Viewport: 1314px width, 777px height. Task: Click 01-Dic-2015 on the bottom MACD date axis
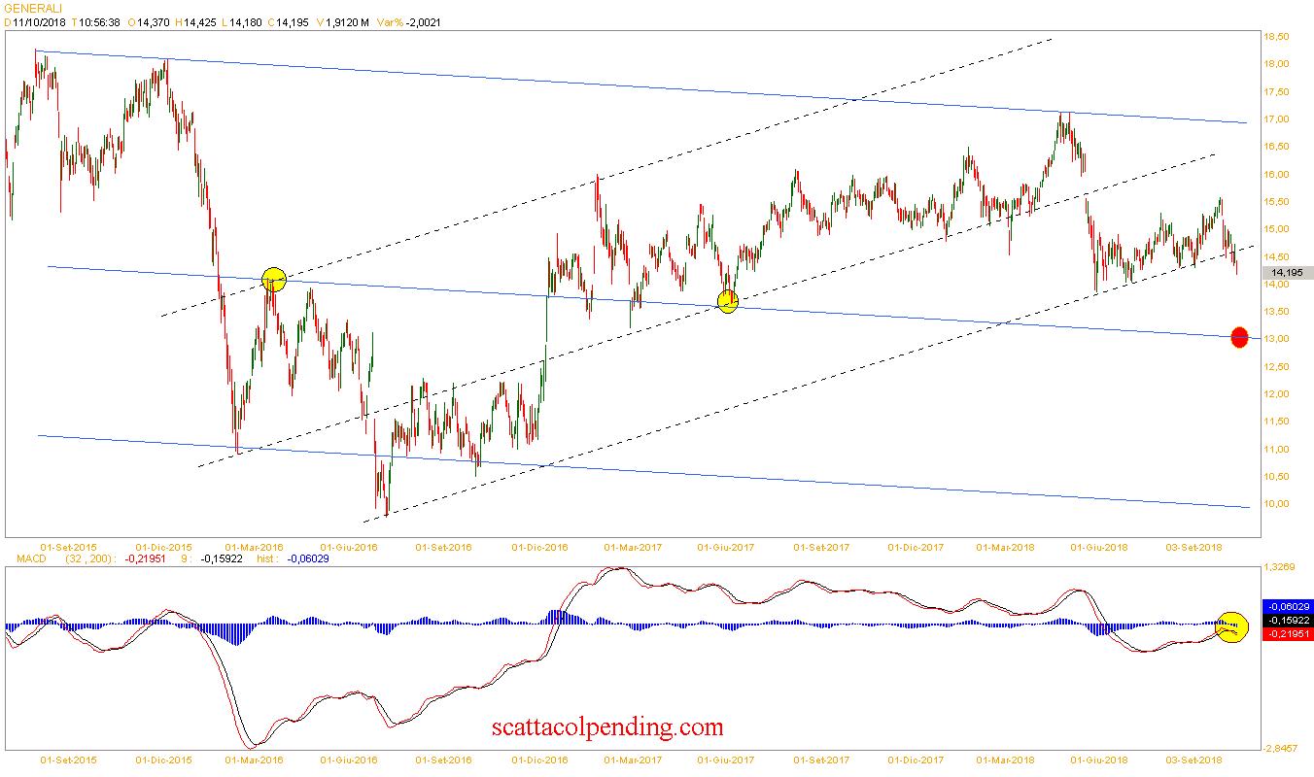[x=163, y=759]
